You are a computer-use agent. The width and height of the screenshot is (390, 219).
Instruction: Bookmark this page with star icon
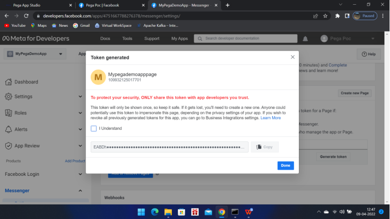click(325, 16)
